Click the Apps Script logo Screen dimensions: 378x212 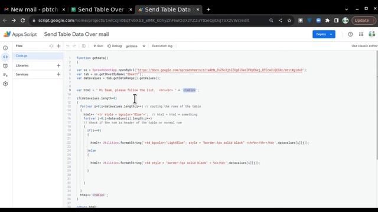(20, 34)
